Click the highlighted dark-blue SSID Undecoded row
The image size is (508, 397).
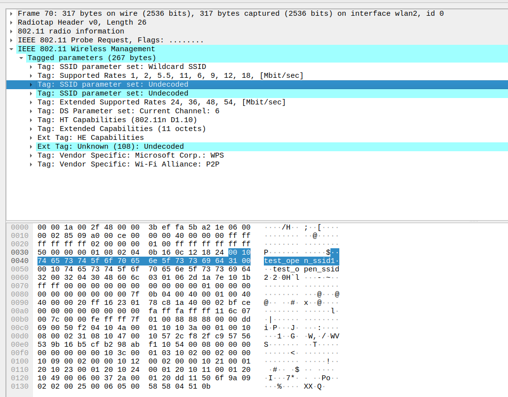(x=112, y=85)
